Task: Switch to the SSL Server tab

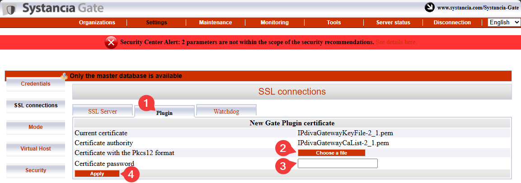Action: (102, 111)
